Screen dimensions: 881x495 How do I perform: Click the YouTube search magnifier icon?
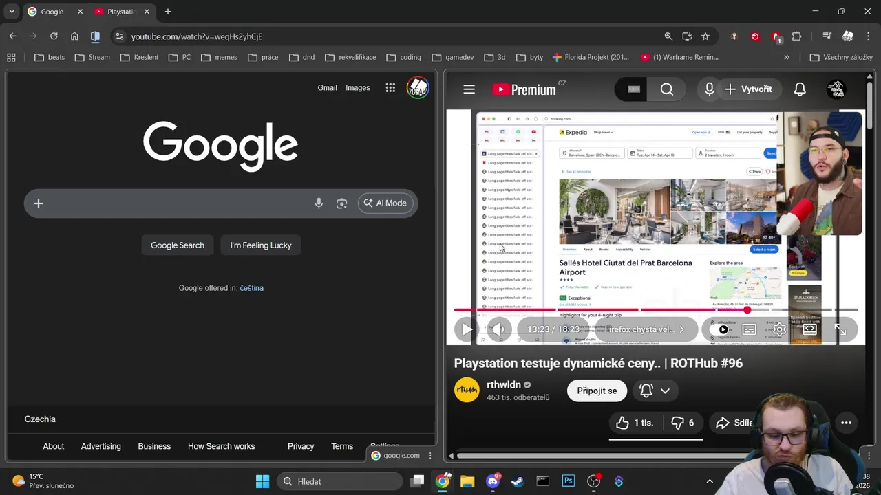pos(667,89)
